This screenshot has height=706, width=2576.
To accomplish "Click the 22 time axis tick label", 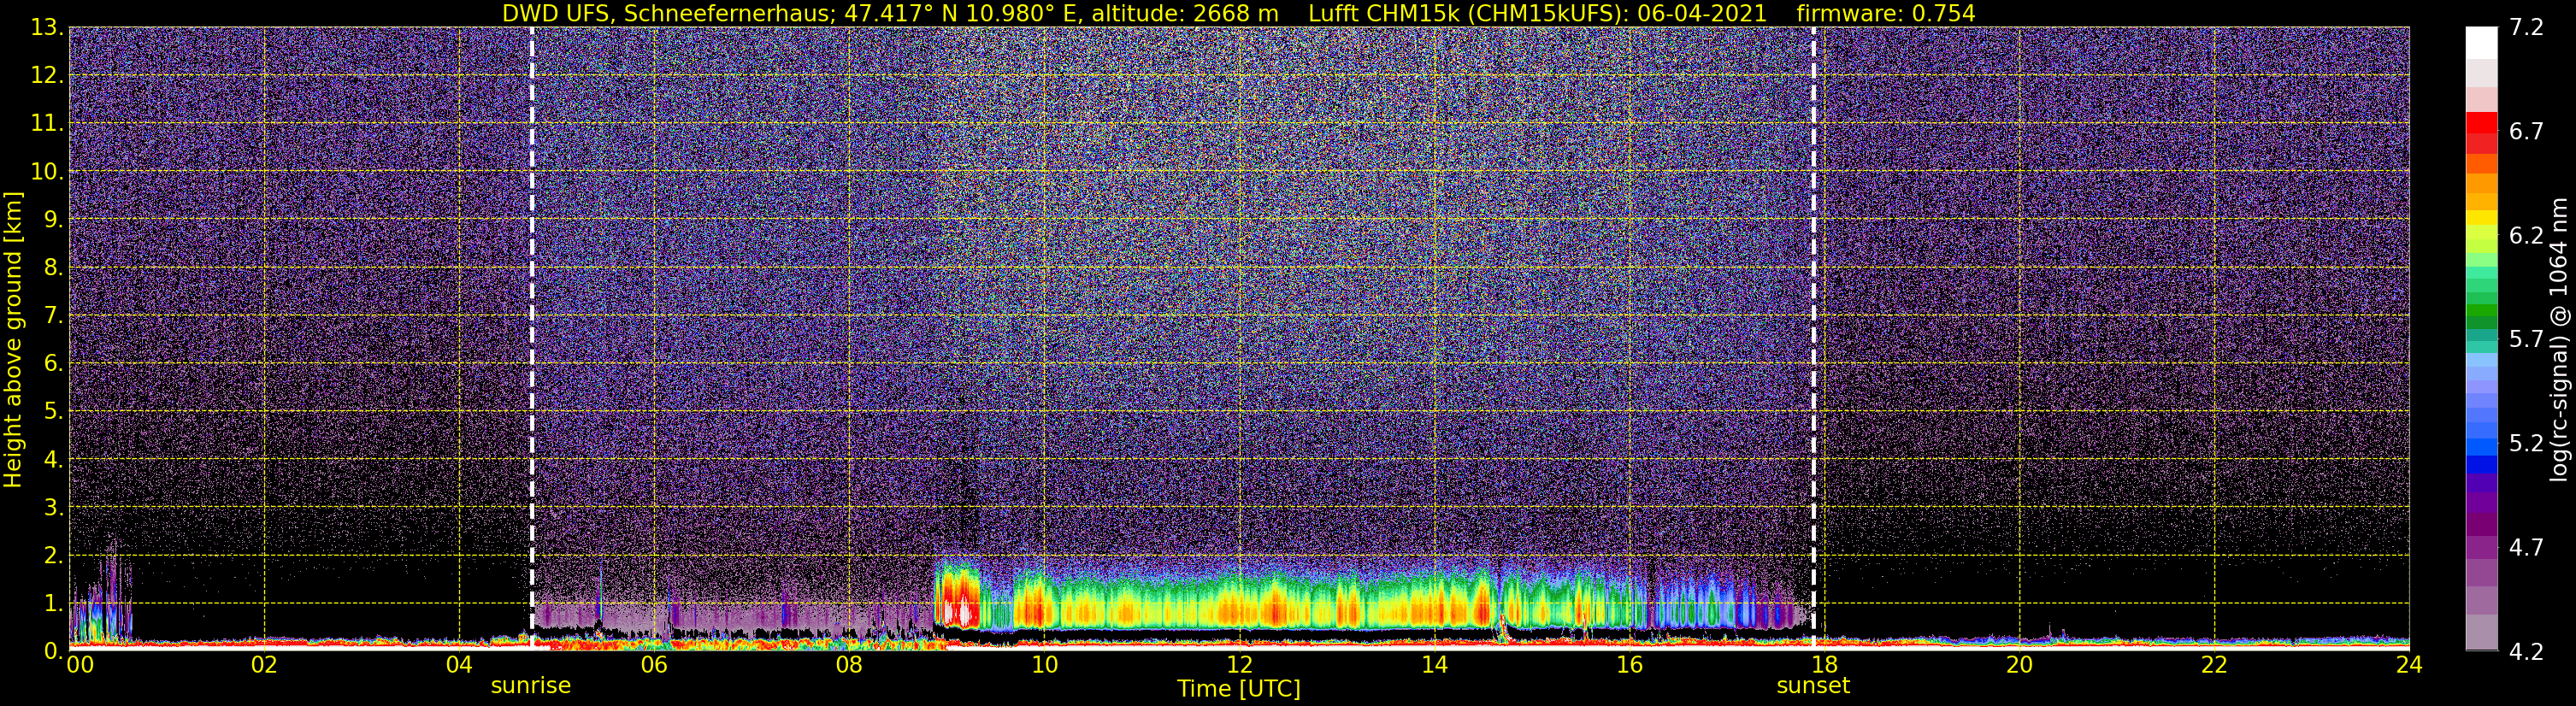I will 2214,665.
